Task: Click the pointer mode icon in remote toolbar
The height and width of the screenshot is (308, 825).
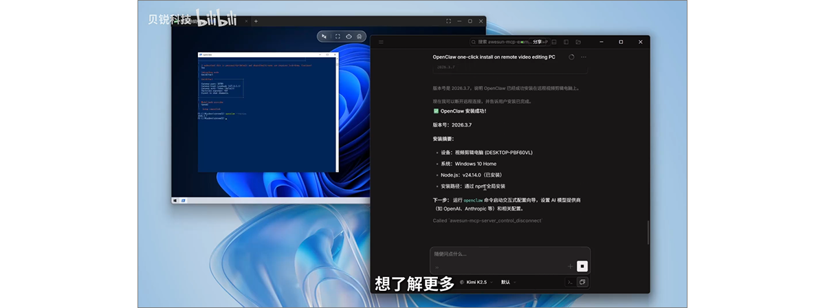Action: click(x=324, y=36)
